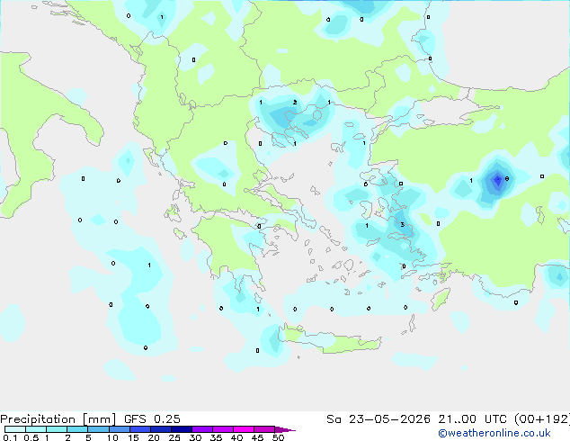Click the legend label '35'
Screen dimensions: 570x441
pyautogui.click(x=216, y=437)
